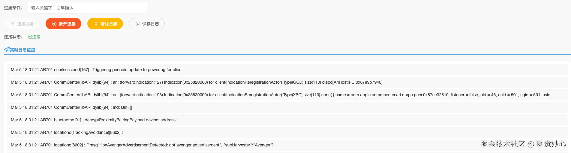571x153 pixels.
Task: Select the forwardIndication:193 CommCenter log entry
Action: (x=280, y=95)
